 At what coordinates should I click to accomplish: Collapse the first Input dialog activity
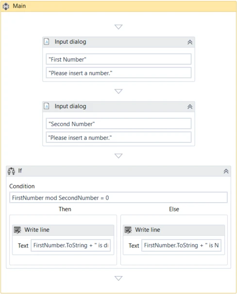pyautogui.click(x=190, y=42)
